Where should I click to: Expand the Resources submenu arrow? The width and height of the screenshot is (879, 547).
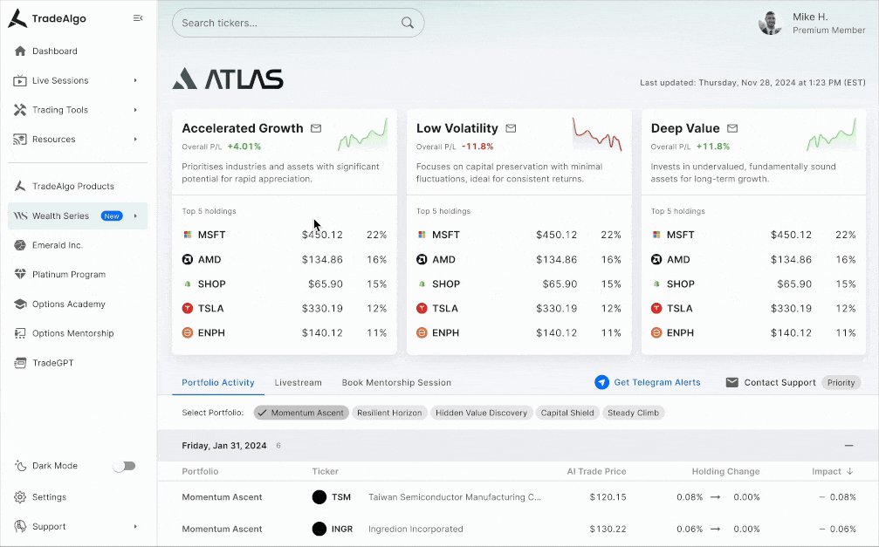tap(135, 139)
